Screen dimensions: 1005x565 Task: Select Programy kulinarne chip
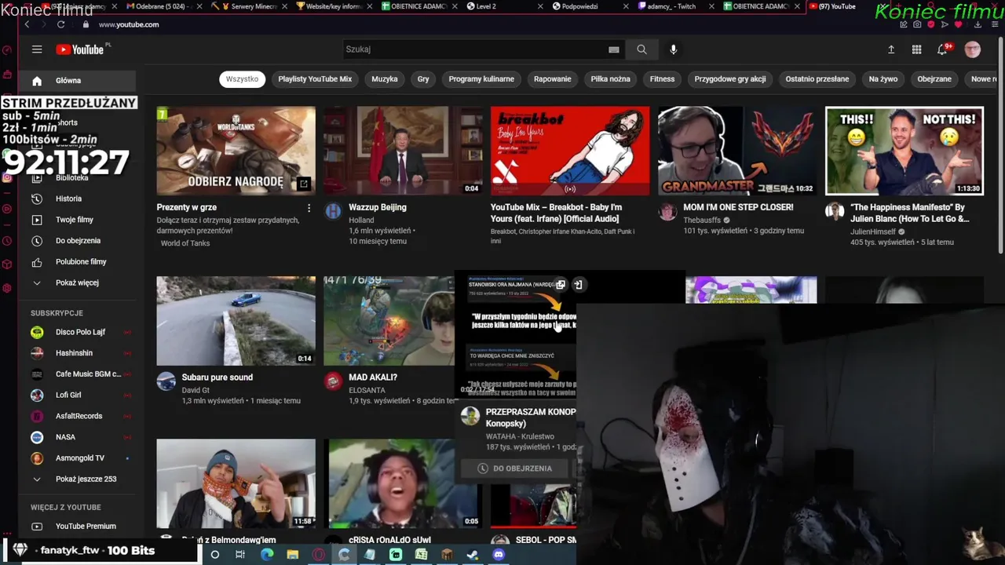481,79
